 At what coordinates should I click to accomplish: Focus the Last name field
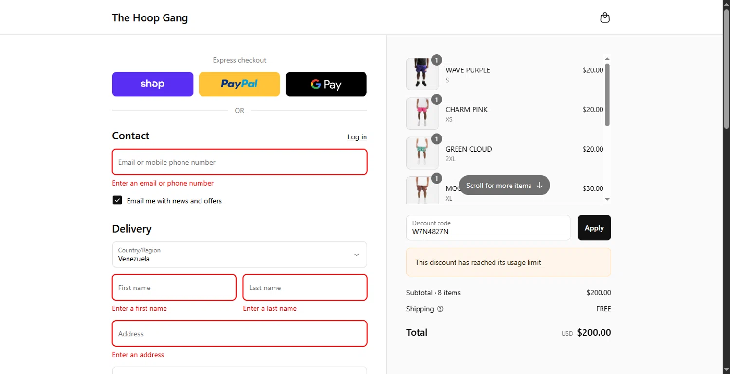[x=305, y=288]
